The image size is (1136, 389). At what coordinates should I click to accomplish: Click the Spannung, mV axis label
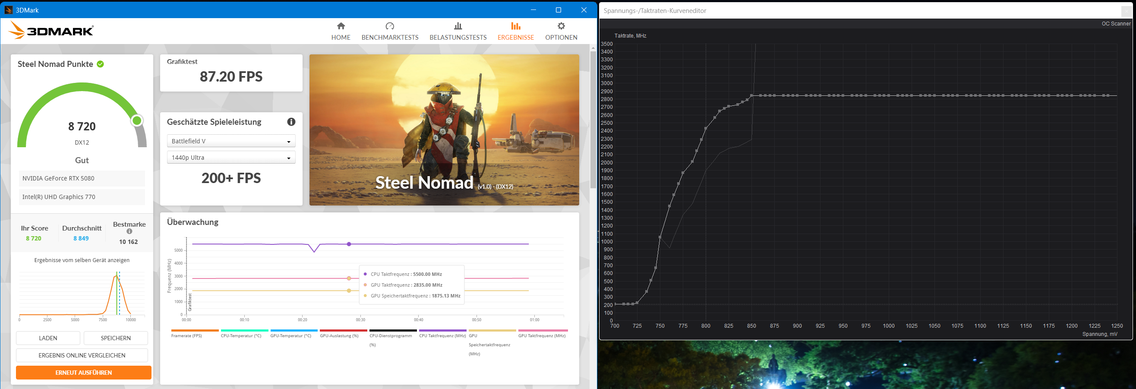click(1100, 334)
